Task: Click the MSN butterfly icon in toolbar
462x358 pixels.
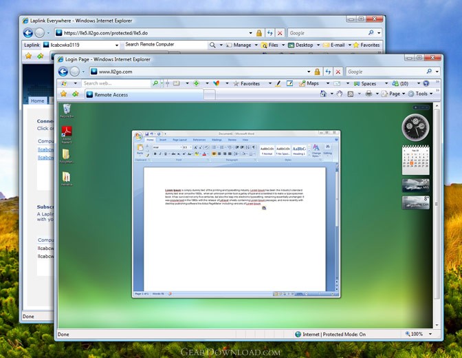Action: click(x=217, y=83)
